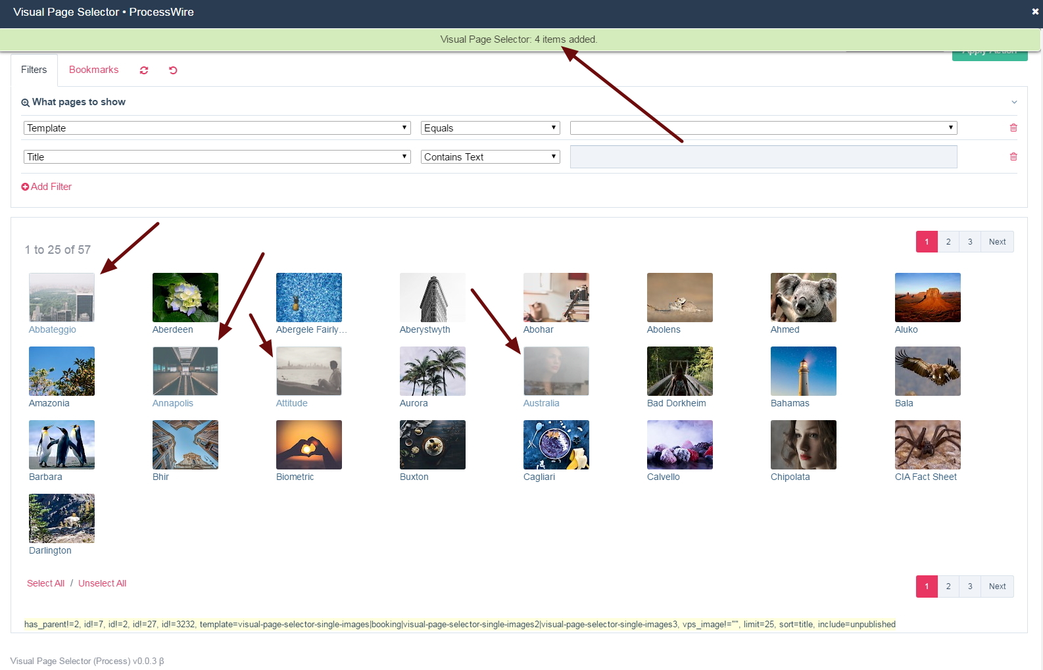Select the Annapolis thumbnail
The width and height of the screenshot is (1043, 670).
click(x=185, y=371)
